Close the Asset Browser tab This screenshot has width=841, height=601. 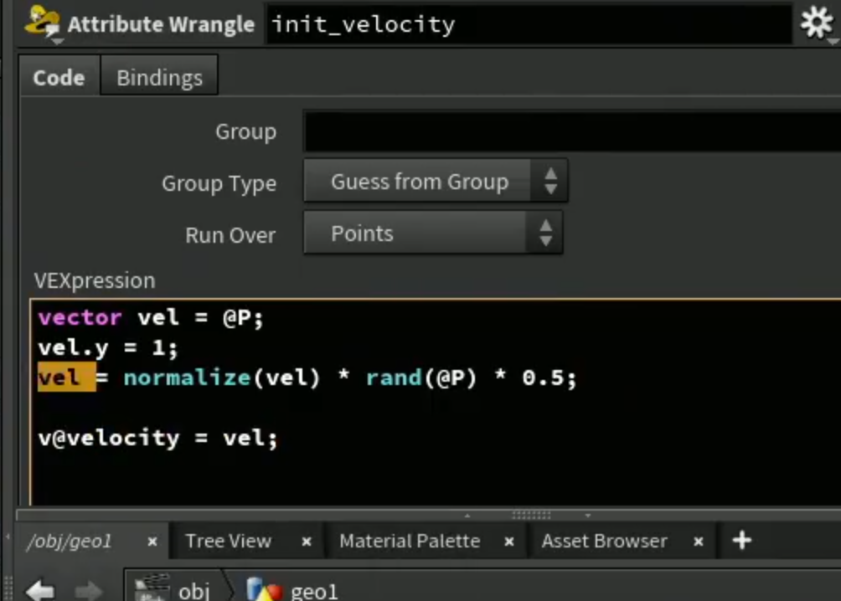(698, 542)
